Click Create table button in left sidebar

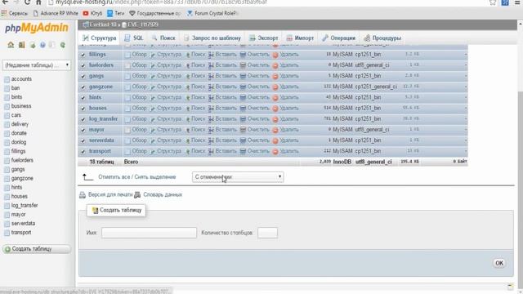(x=36, y=249)
